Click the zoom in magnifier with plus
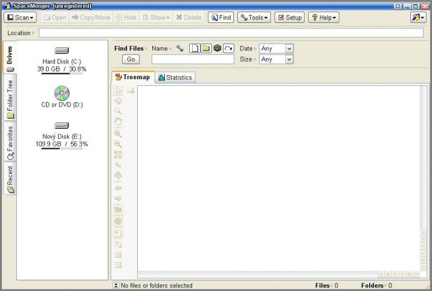Image resolution: width=432 pixels, height=291 pixels. tap(118, 134)
